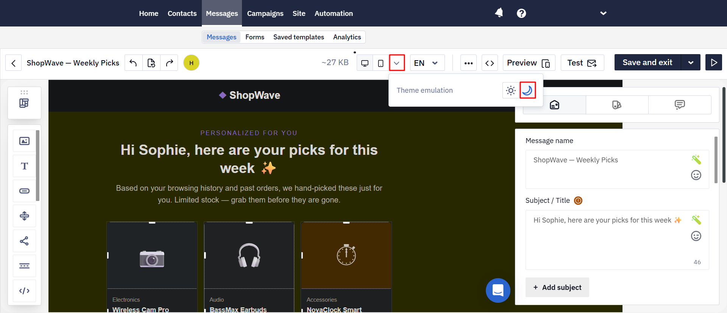The width and height of the screenshot is (727, 313).
Task: Select the Social share block tool
Action: click(x=25, y=241)
